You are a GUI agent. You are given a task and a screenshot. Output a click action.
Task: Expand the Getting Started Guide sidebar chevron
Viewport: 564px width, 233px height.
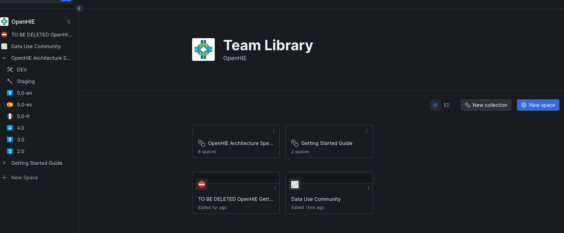(4, 163)
